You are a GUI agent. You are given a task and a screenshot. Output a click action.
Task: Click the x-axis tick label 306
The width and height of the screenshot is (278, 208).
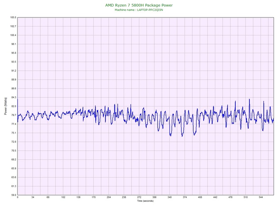click(x=154, y=197)
